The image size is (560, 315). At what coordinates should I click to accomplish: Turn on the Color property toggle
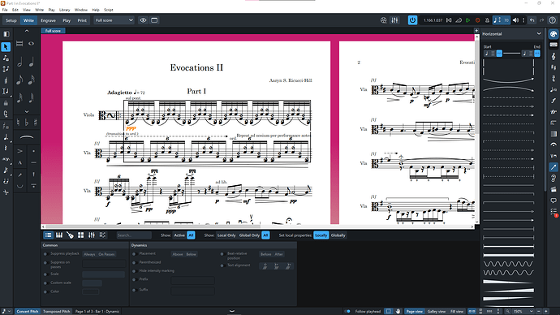point(45,291)
